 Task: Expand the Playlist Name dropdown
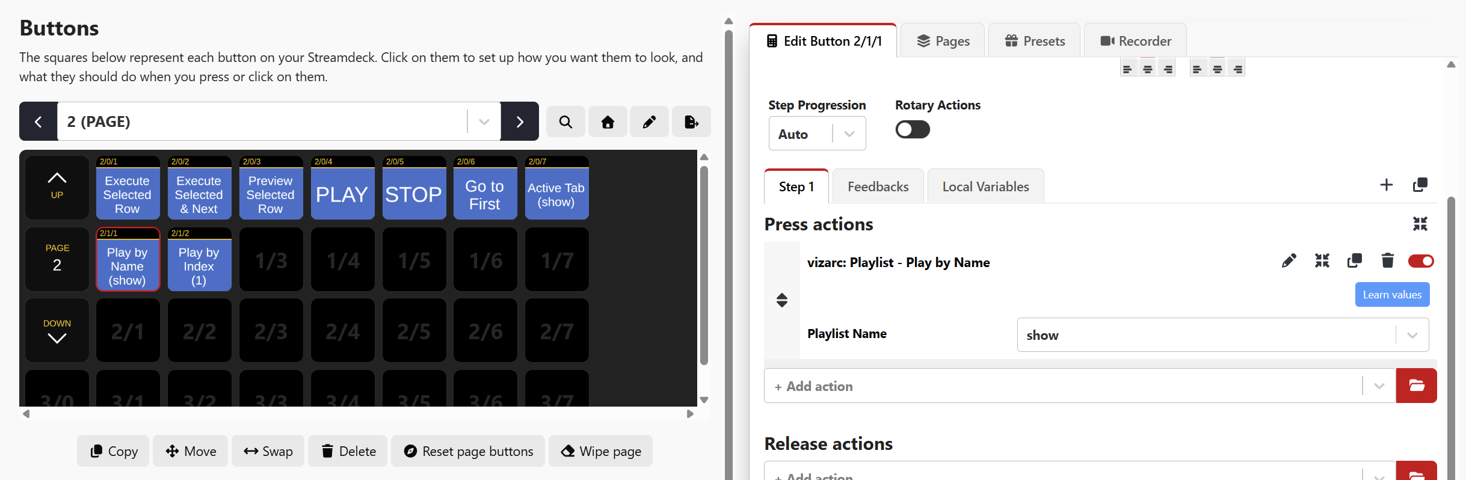tap(1412, 335)
